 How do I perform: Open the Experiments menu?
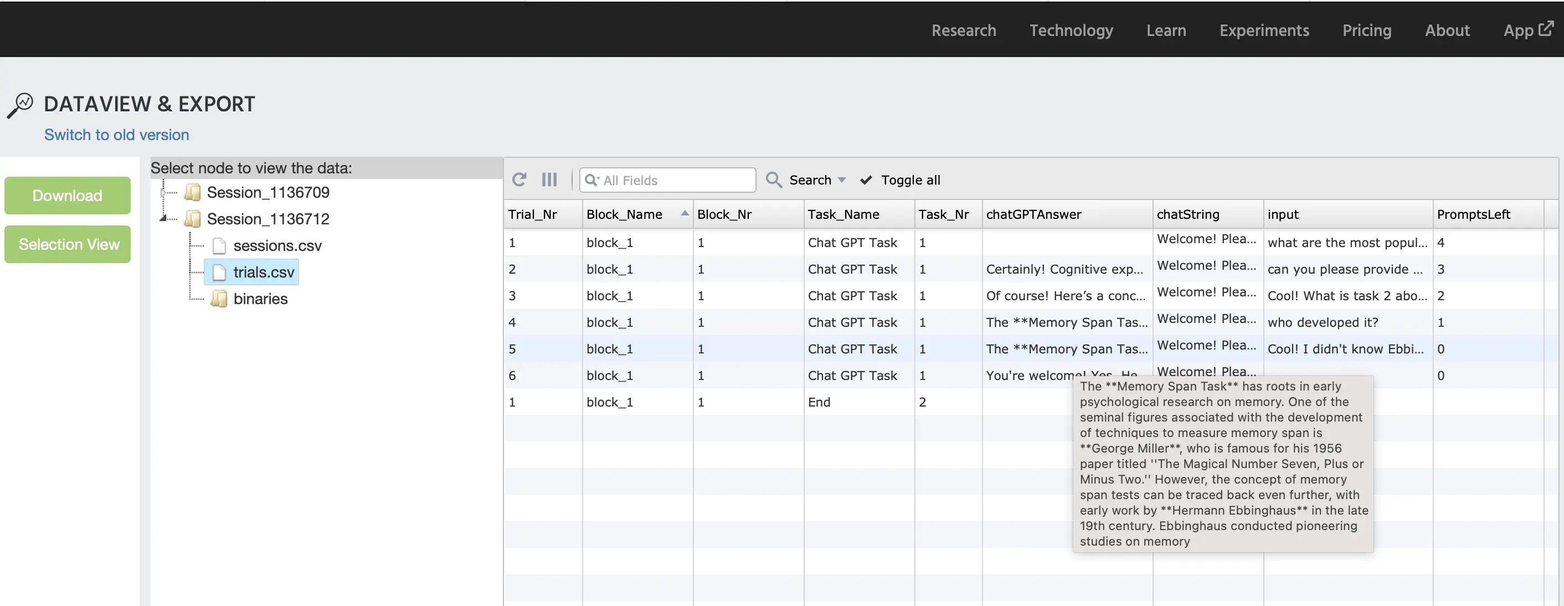click(1264, 30)
